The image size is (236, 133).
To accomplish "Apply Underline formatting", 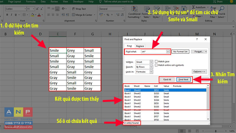I will click(16, 15).
